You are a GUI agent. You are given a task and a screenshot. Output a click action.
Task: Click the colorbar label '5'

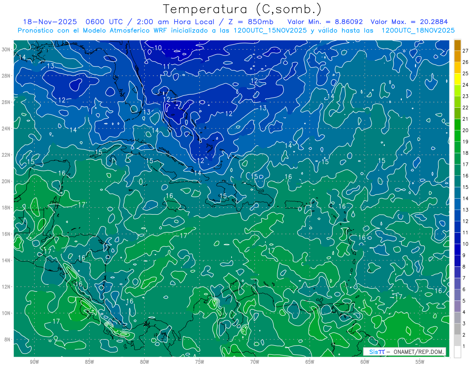[x=464, y=301]
